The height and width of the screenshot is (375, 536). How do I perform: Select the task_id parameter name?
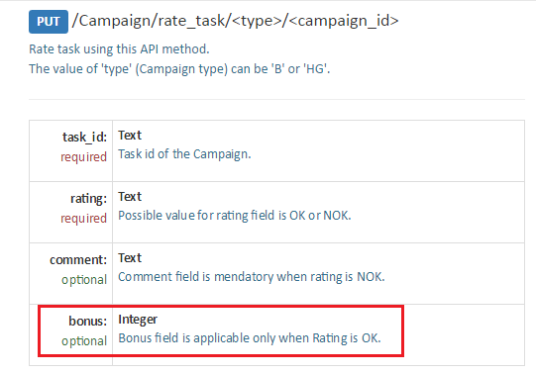click(84, 137)
